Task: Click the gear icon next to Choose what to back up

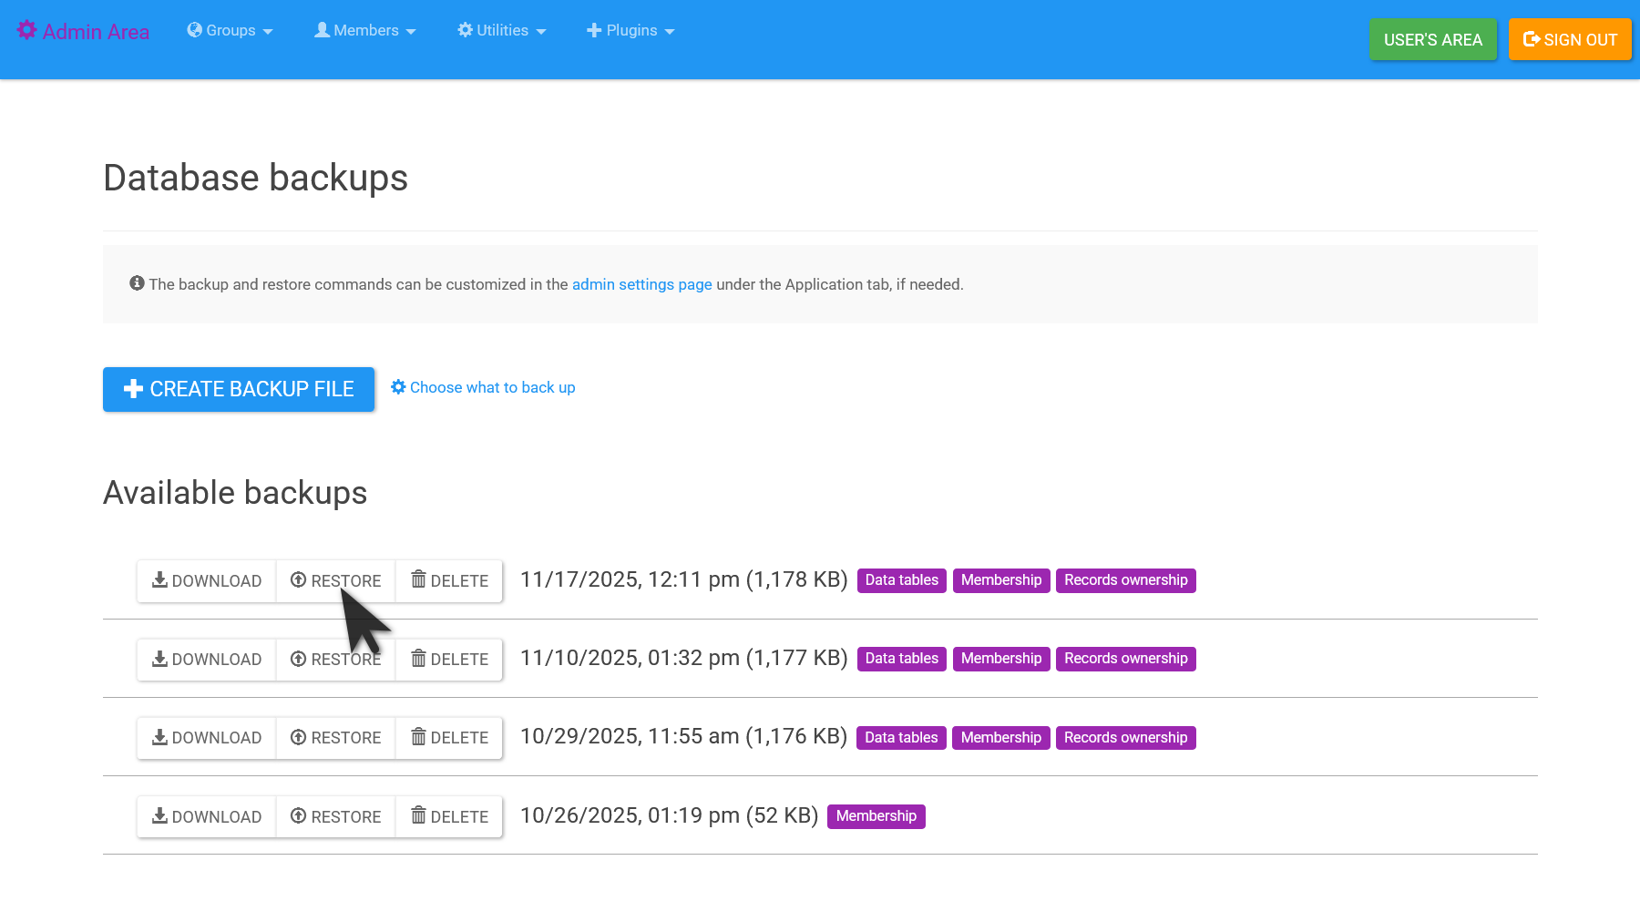Action: coord(398,387)
